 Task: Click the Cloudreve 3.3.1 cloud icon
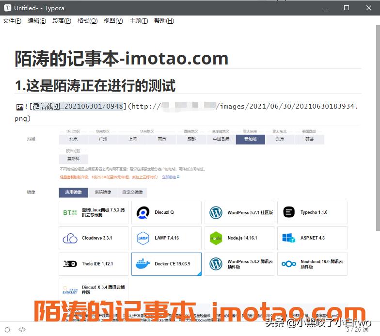point(70,239)
